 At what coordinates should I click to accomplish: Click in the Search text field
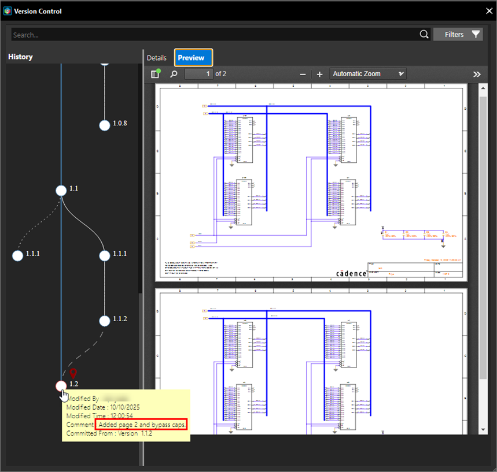click(214, 35)
